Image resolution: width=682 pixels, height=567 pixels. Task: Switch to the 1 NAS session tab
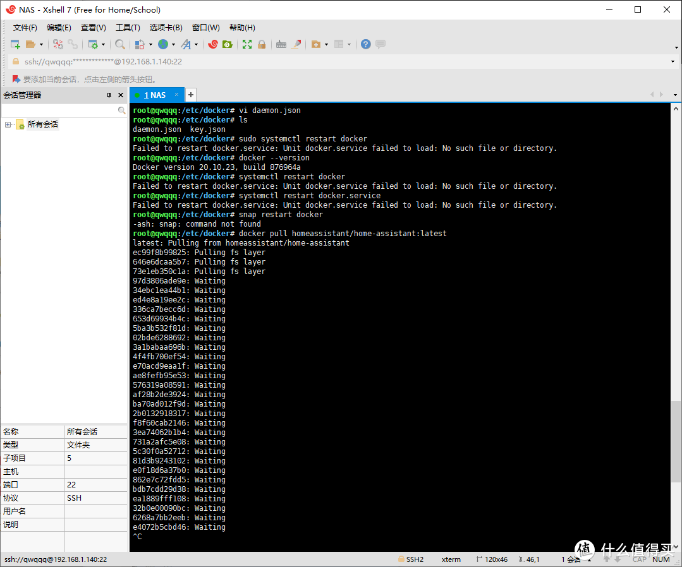click(154, 95)
